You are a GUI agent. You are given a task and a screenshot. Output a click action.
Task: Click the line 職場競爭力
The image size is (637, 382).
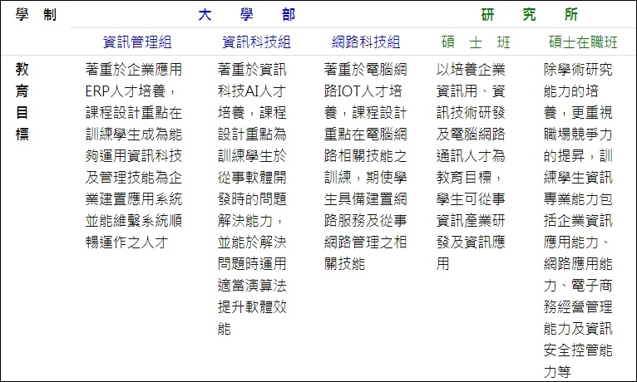pos(578,135)
